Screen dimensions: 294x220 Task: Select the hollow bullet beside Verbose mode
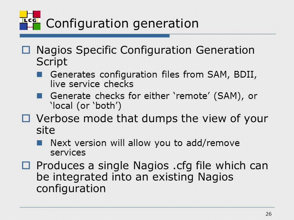coord(26,119)
